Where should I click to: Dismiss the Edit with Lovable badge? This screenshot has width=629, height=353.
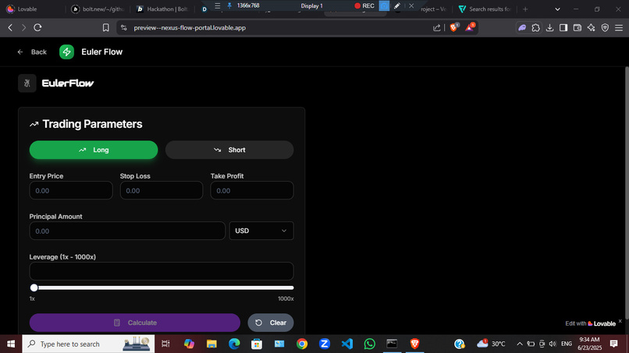tap(620, 321)
